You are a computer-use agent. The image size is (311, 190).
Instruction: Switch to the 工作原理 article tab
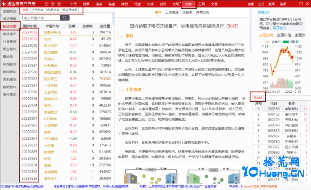[x=172, y=12]
